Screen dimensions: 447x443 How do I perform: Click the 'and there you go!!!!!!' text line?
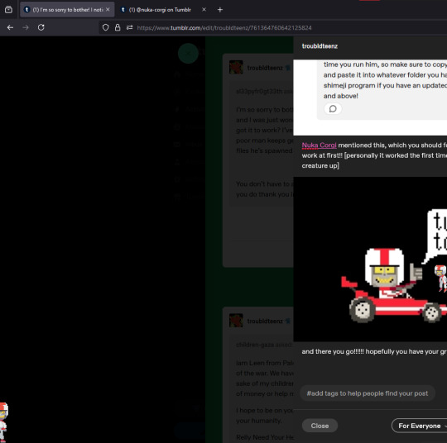[374, 351]
